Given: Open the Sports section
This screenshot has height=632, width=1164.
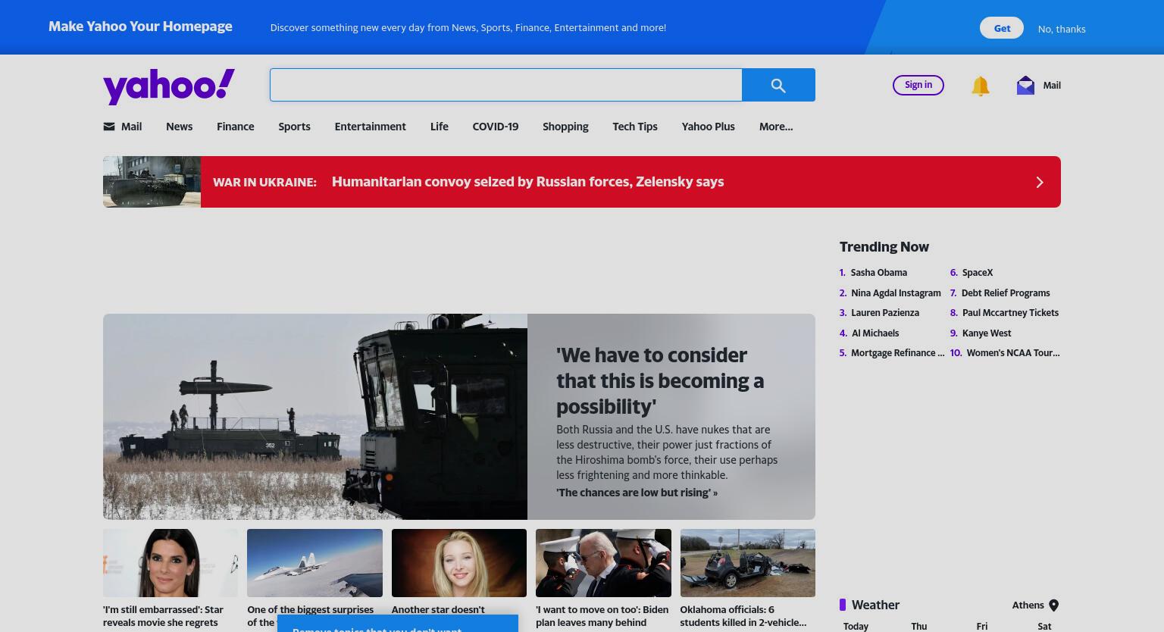Looking at the screenshot, I should 294,127.
